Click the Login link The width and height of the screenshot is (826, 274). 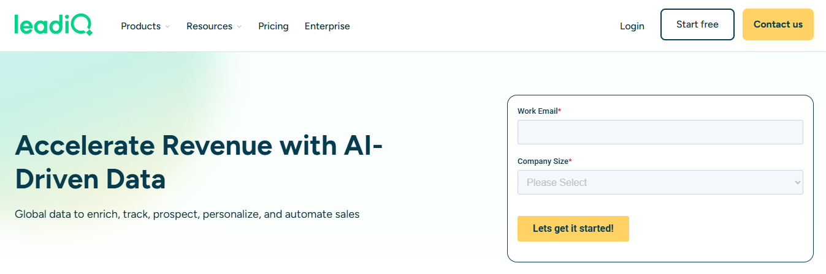pos(632,26)
